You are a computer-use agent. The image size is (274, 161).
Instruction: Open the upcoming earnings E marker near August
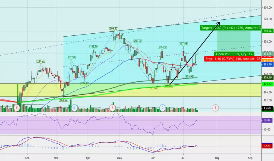(215, 108)
